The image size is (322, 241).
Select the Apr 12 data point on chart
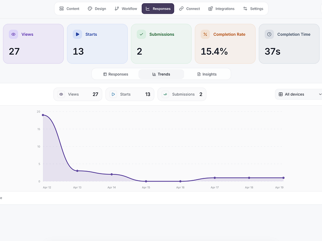43,115
